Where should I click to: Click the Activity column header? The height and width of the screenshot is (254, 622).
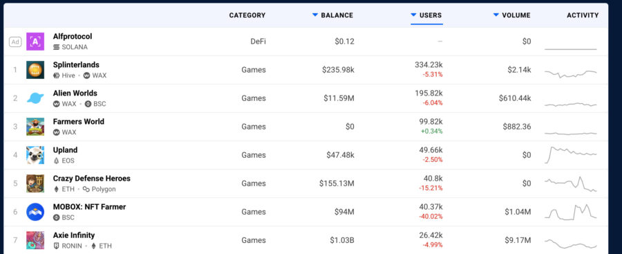click(583, 15)
